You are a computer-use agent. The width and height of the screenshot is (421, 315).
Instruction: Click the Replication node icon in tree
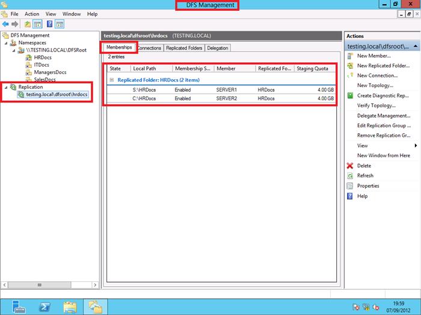[13, 87]
